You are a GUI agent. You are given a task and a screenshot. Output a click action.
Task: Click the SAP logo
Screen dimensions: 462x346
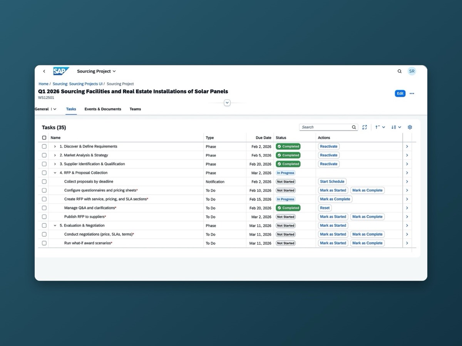61,71
